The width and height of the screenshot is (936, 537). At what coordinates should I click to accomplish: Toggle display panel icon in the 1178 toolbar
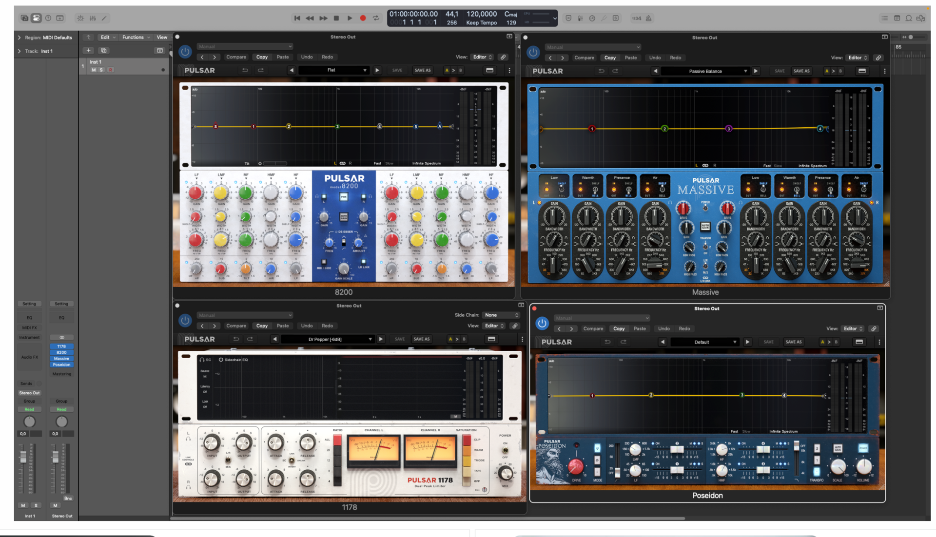[491, 339]
